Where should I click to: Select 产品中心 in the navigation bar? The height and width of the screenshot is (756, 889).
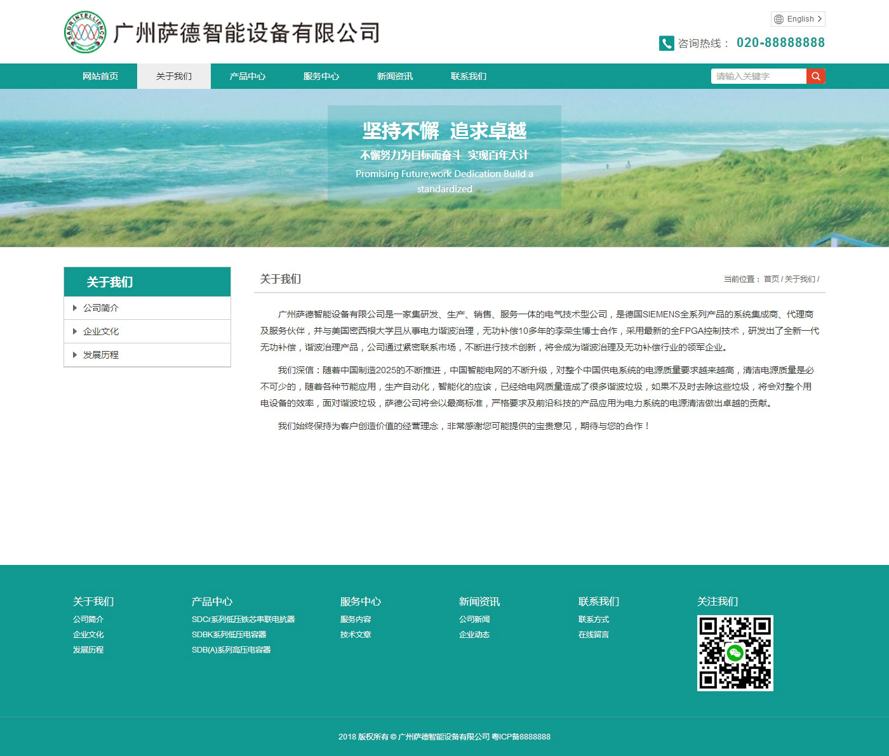click(248, 76)
